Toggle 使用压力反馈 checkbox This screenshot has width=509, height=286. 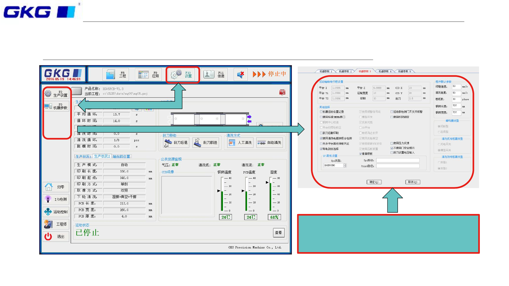(392, 143)
